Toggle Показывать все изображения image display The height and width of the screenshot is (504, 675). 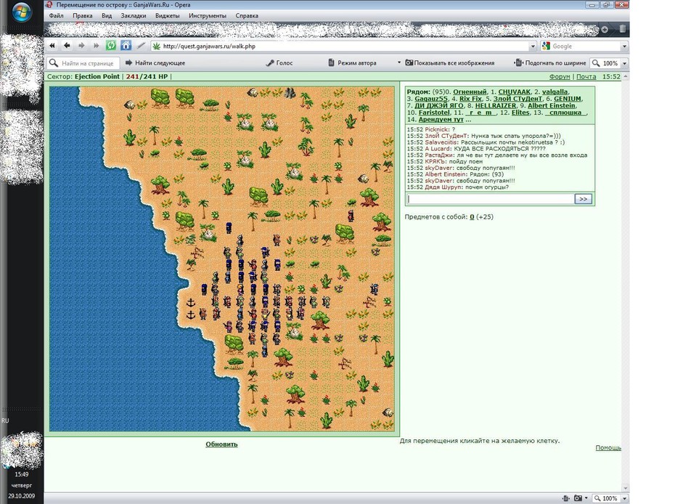point(450,63)
